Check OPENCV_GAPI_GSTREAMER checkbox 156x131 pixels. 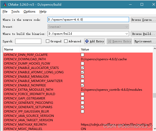pos(82,98)
